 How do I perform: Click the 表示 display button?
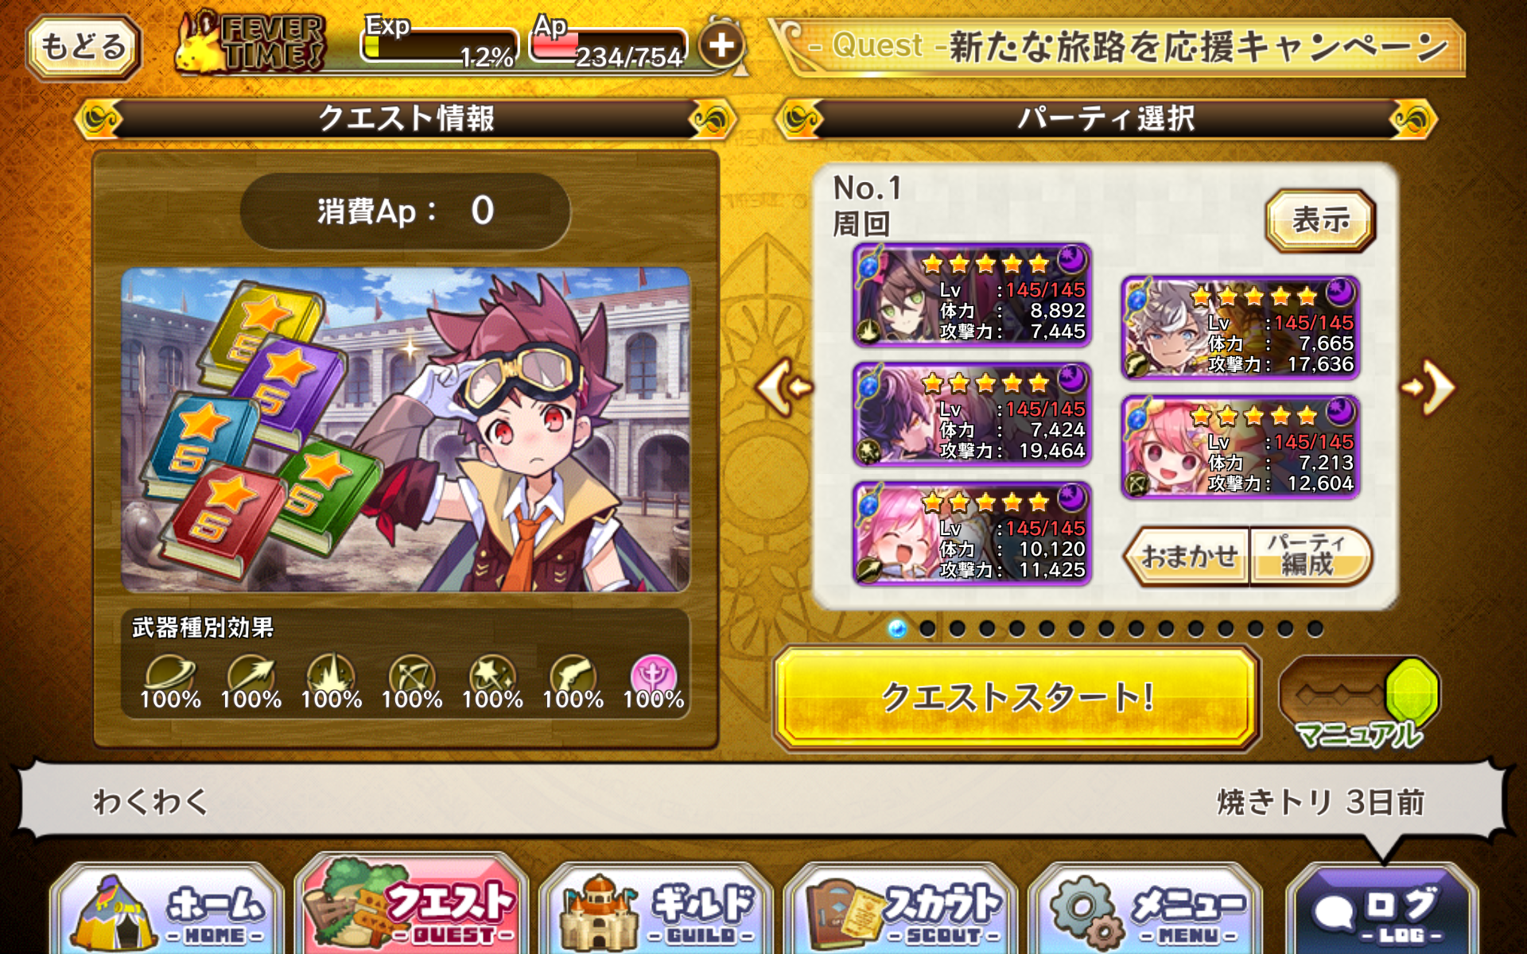point(1320,220)
